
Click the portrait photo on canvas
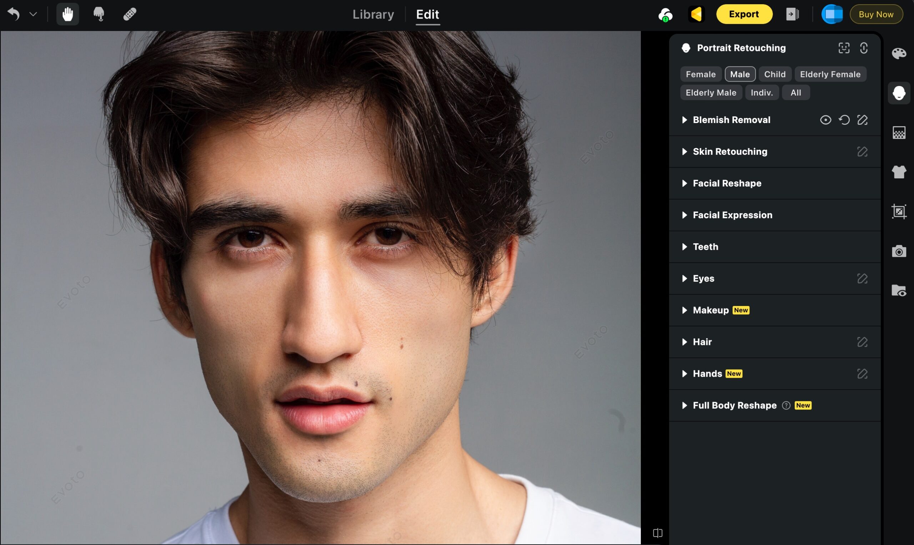pyautogui.click(x=320, y=286)
